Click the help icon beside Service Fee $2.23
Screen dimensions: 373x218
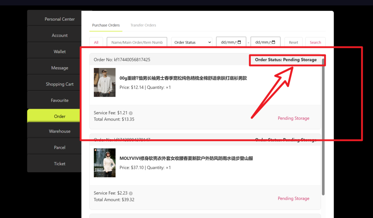[131, 193]
